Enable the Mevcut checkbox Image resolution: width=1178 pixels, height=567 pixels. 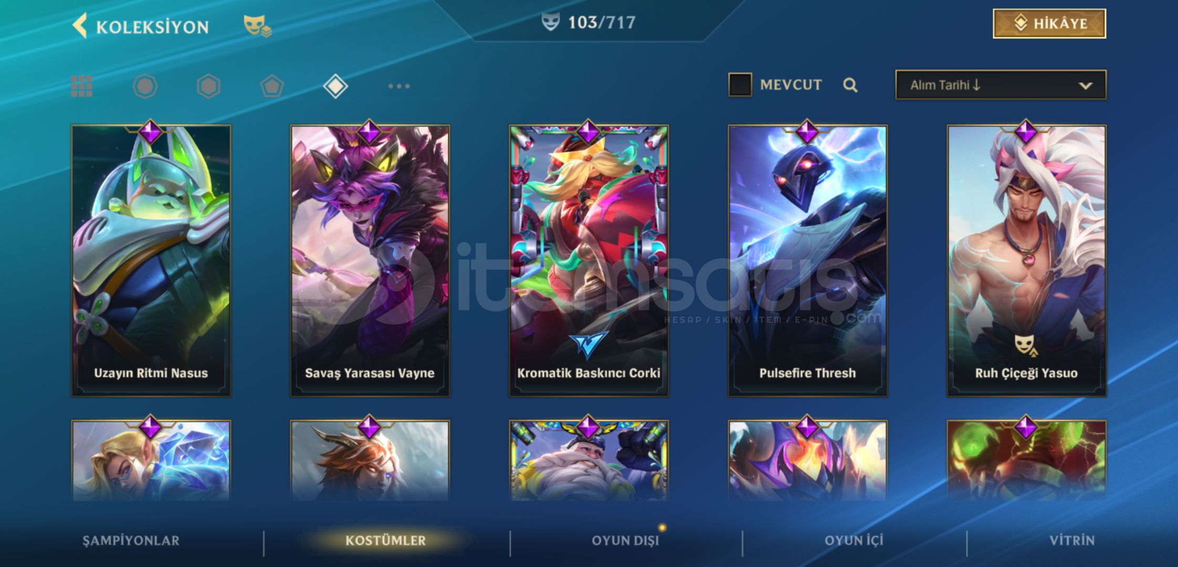(740, 85)
